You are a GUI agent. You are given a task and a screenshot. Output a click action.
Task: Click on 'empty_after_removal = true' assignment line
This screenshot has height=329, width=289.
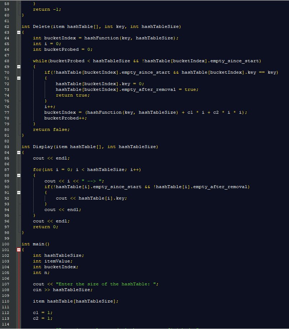[127, 90]
